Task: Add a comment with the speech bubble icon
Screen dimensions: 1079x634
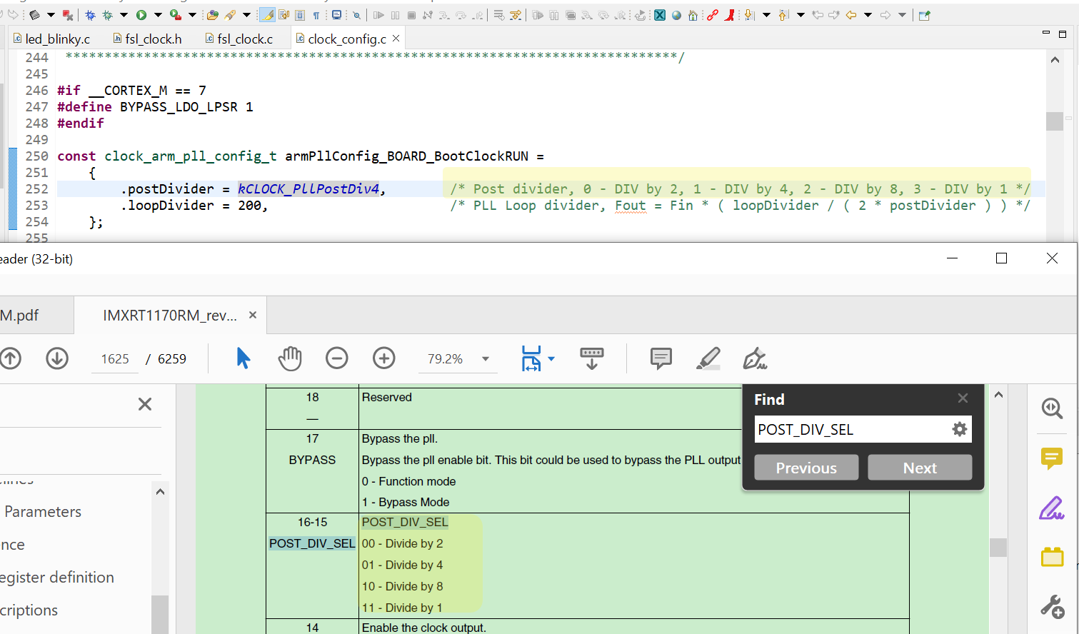Action: 661,358
